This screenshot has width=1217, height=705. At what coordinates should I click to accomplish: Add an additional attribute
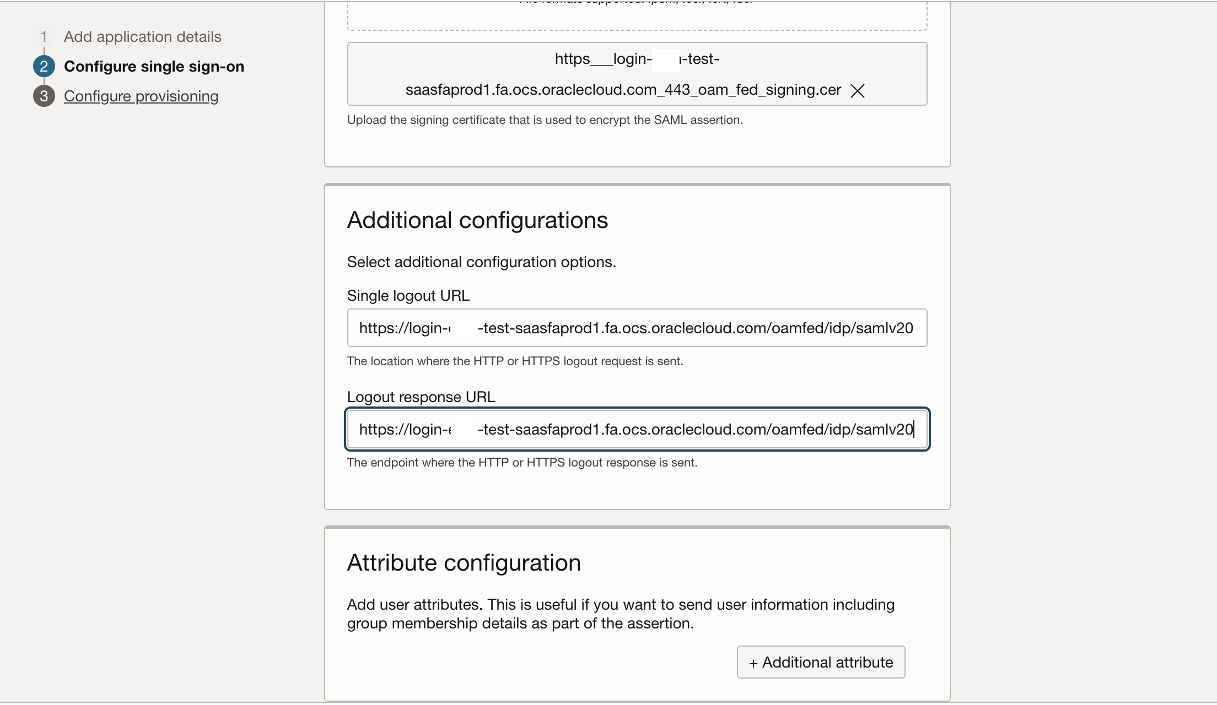pyautogui.click(x=821, y=662)
